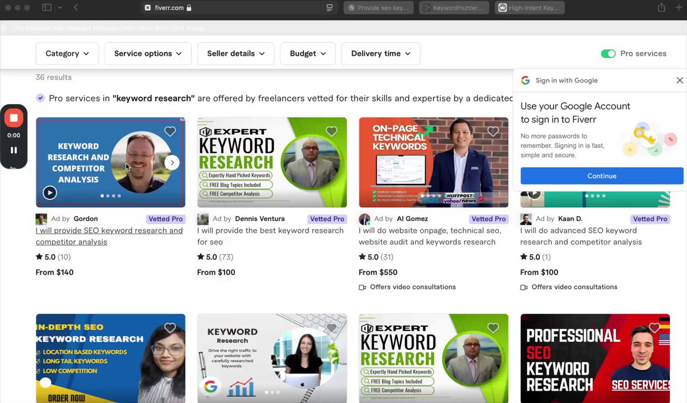This screenshot has width=687, height=403.
Task: Open the Service options filter dropdown
Action: (x=148, y=53)
